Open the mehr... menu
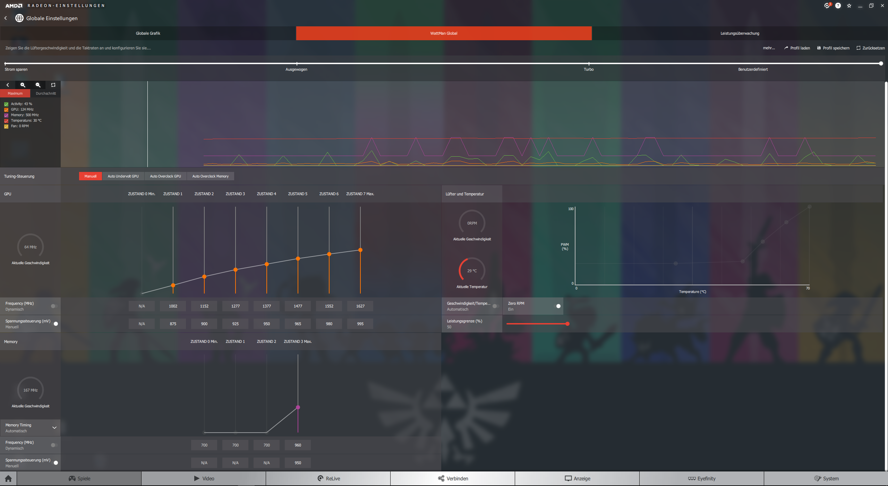The width and height of the screenshot is (888, 486). pyautogui.click(x=769, y=48)
